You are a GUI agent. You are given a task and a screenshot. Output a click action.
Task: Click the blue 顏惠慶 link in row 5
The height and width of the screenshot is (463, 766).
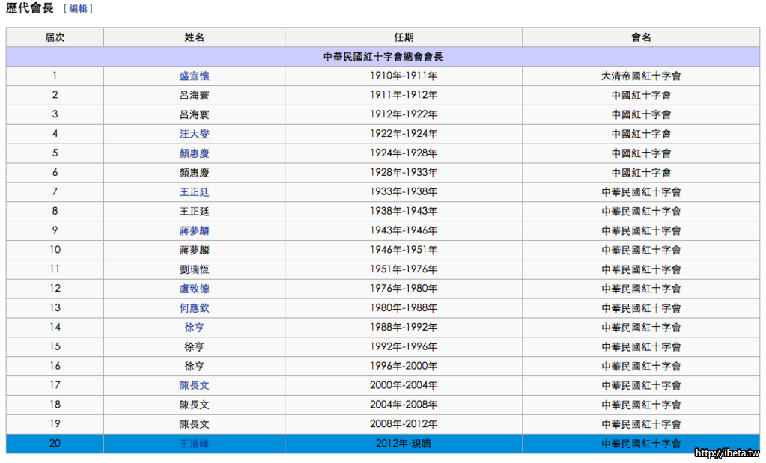(x=194, y=153)
